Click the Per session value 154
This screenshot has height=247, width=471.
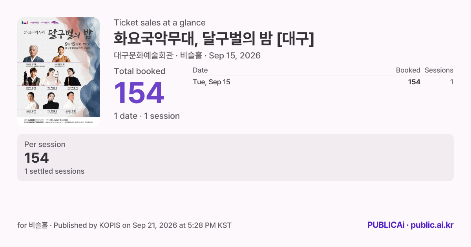[37, 158]
